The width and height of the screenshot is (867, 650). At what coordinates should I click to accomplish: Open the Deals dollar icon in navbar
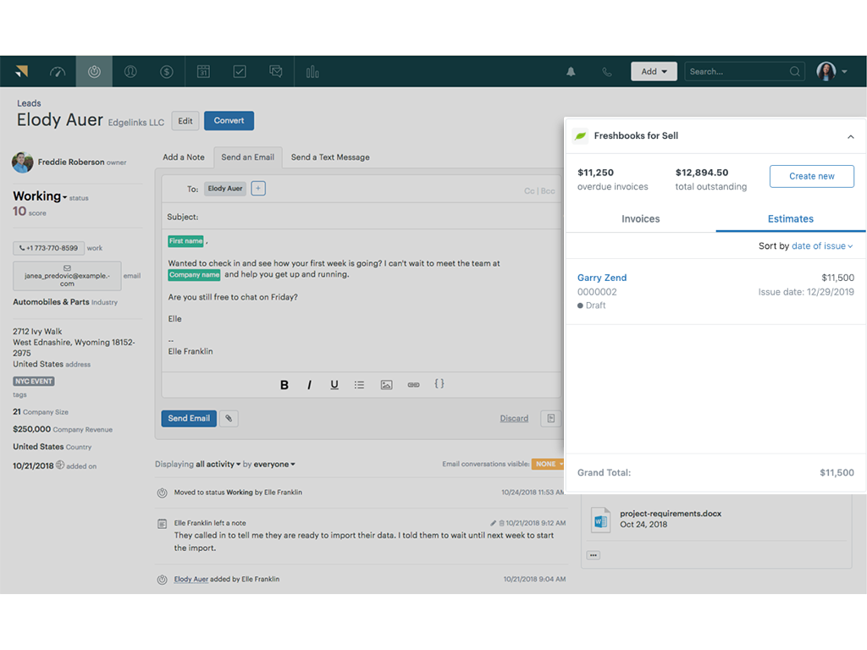coord(167,72)
